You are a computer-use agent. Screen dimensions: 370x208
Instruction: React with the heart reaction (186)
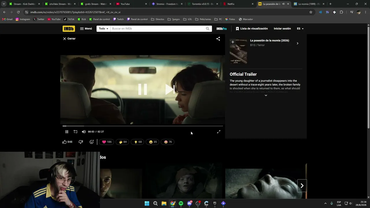[x=106, y=142]
